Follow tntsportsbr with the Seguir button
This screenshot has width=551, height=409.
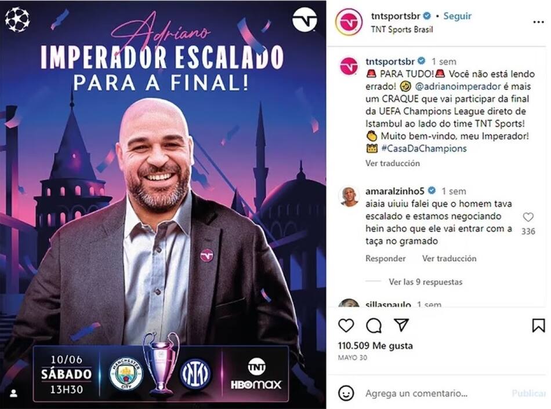(457, 16)
